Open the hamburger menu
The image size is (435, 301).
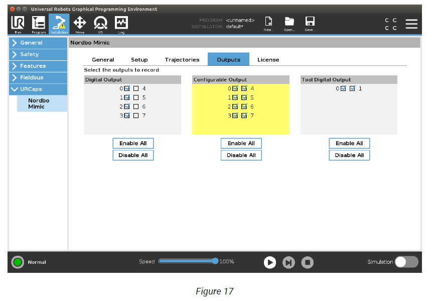click(411, 24)
